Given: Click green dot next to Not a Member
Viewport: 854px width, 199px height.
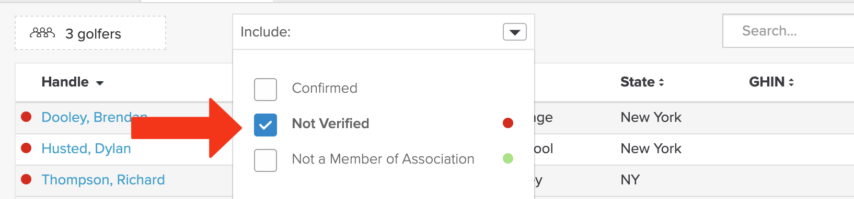Looking at the screenshot, I should [x=508, y=158].
